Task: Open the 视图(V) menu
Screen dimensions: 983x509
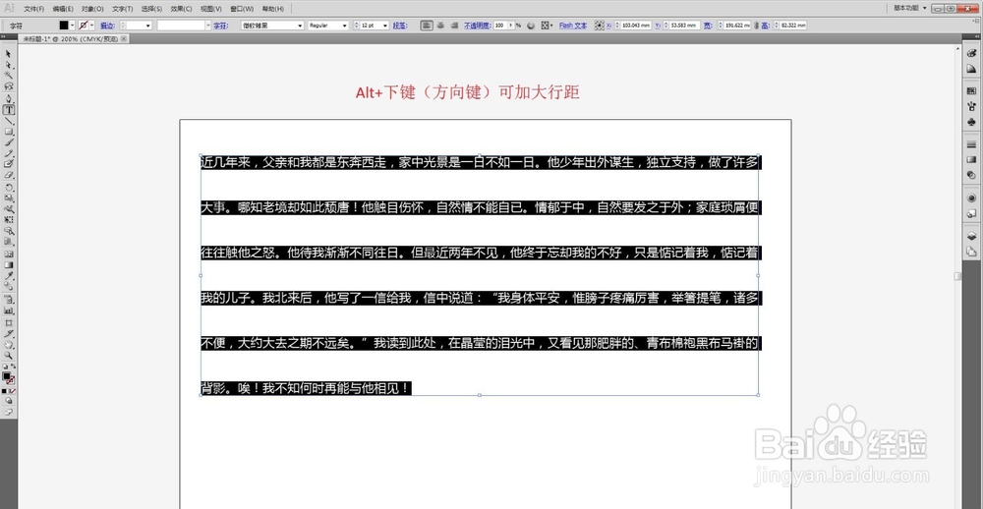Action: [x=210, y=9]
